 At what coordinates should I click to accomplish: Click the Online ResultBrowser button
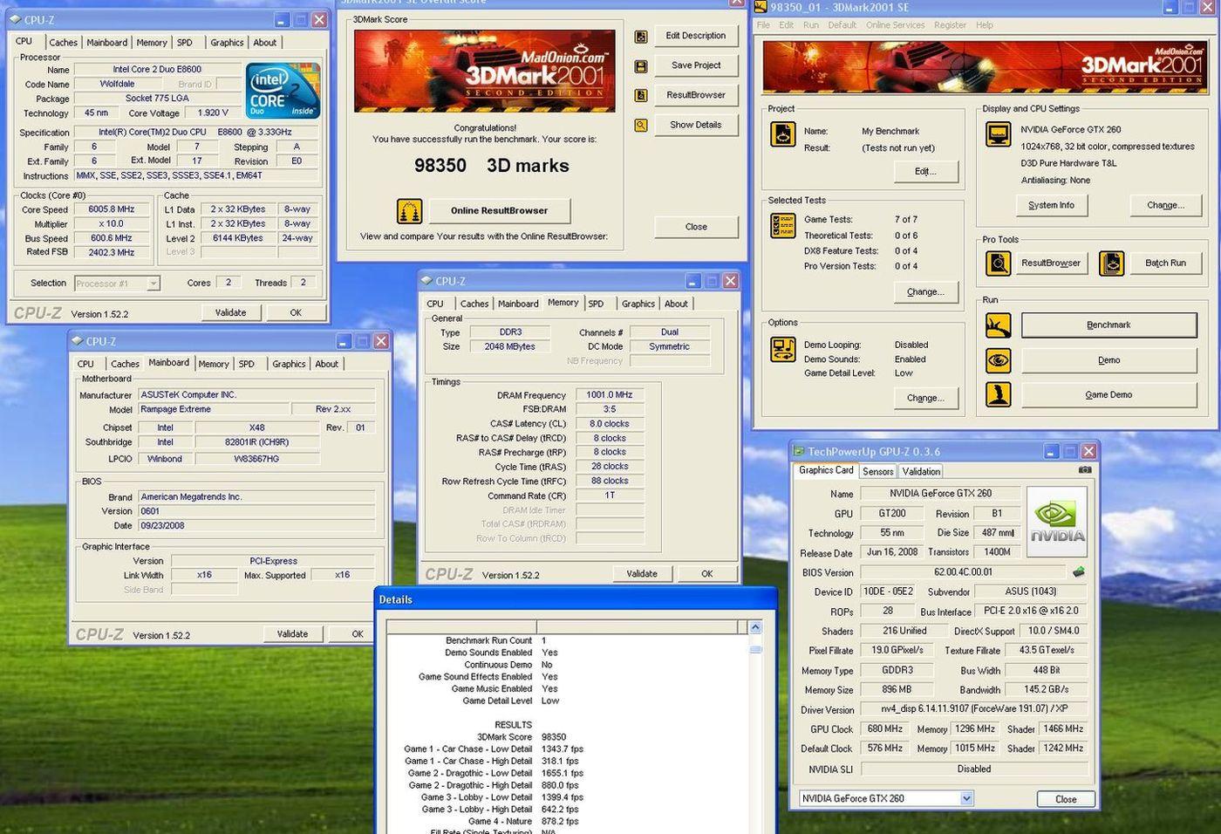click(x=499, y=210)
